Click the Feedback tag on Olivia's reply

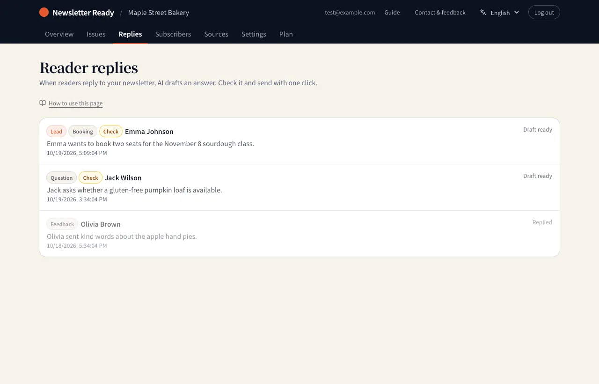coord(62,224)
